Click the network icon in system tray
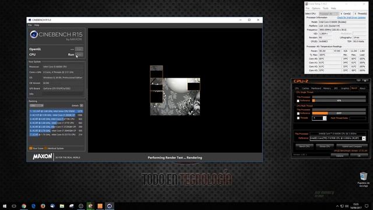The height and width of the screenshot is (210, 373). pos(342,206)
